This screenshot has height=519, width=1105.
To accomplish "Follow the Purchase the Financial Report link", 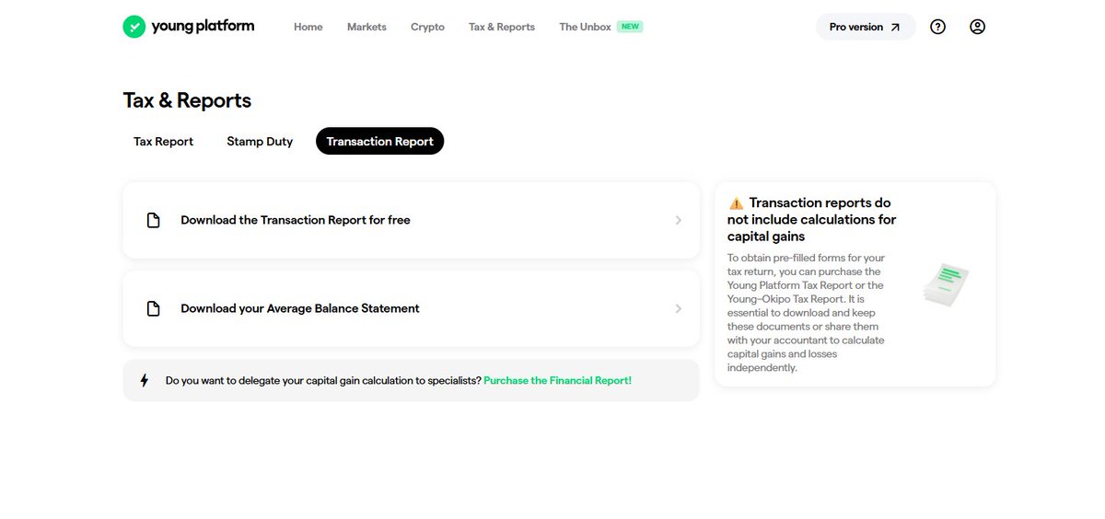I will pos(558,380).
